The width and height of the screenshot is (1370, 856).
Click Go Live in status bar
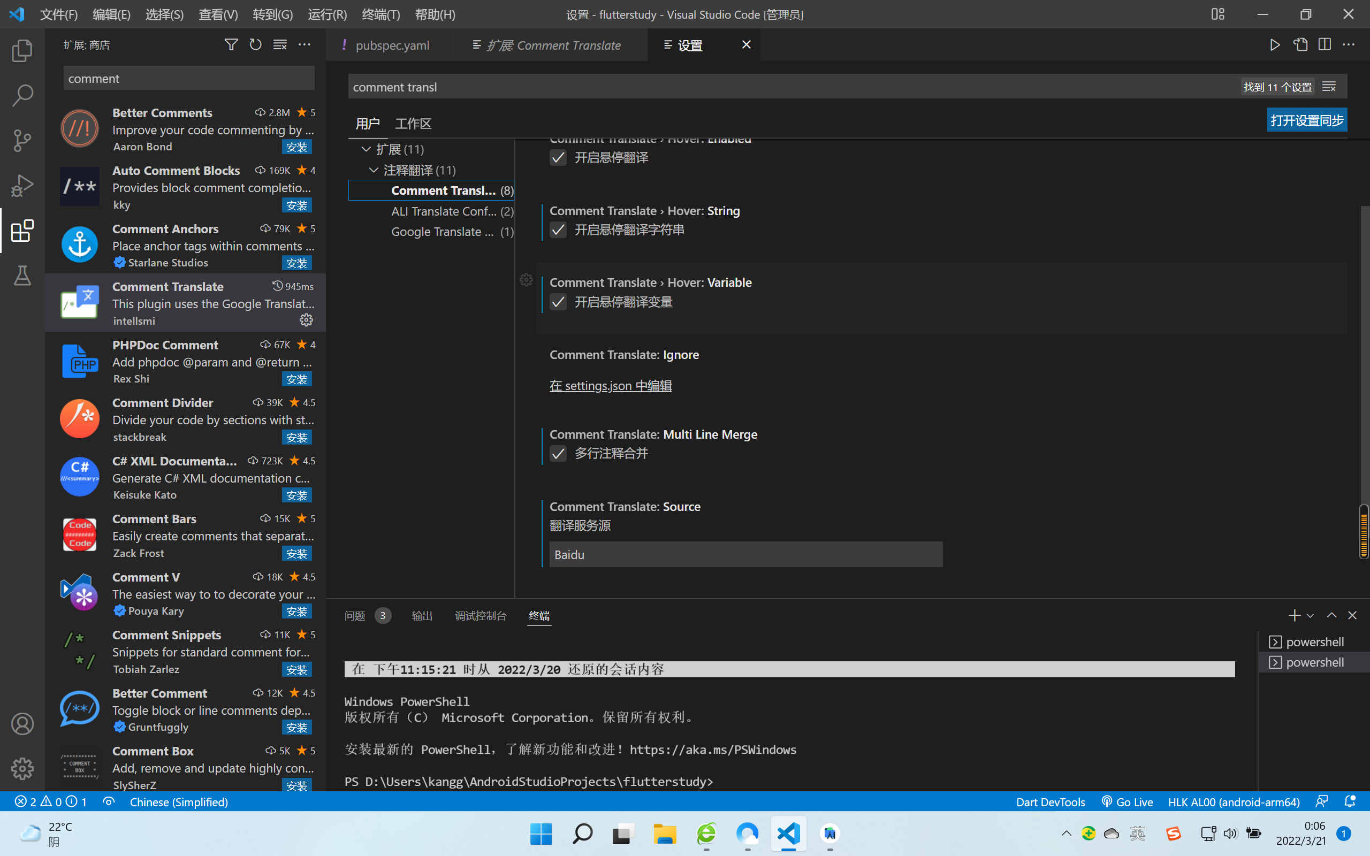click(x=1127, y=801)
